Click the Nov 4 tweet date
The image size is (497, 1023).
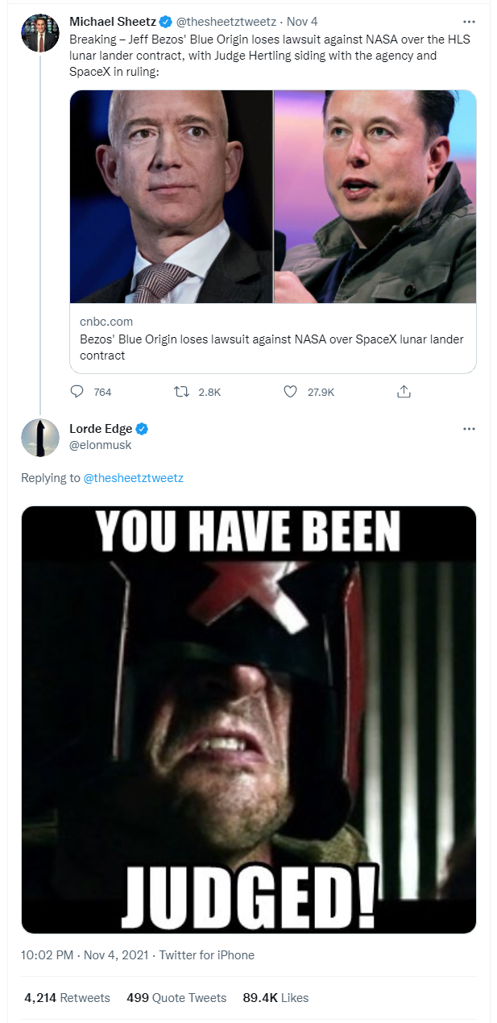click(x=302, y=22)
